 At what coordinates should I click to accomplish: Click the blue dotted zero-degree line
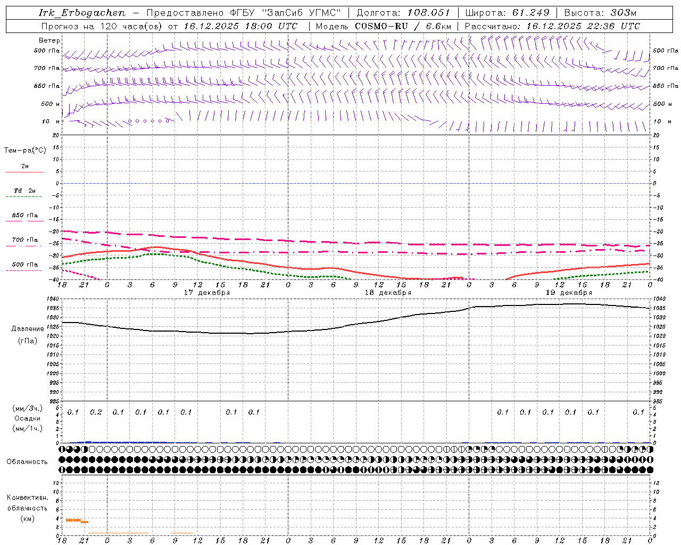coord(356,183)
